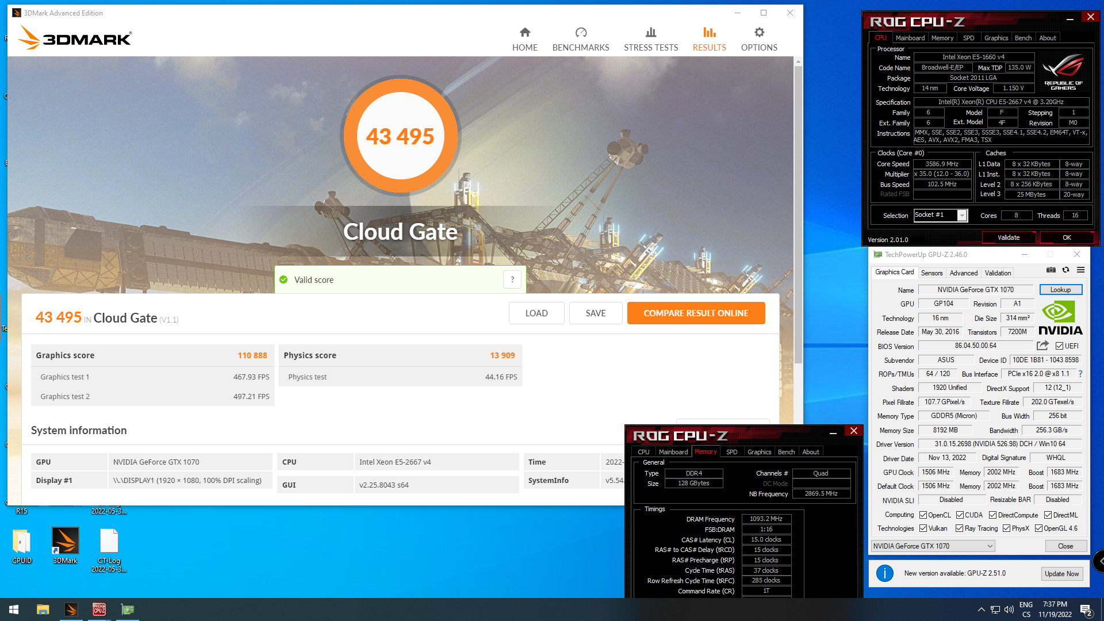Click the SAVE button in 3DMark

(x=596, y=313)
